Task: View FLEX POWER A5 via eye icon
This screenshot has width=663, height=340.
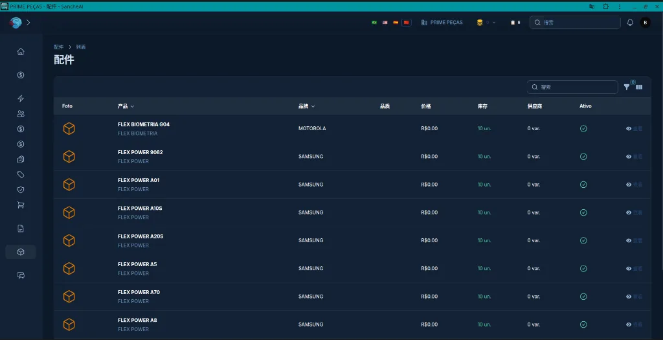Action: coord(629,269)
